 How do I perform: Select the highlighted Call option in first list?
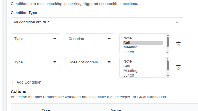coord(143,43)
